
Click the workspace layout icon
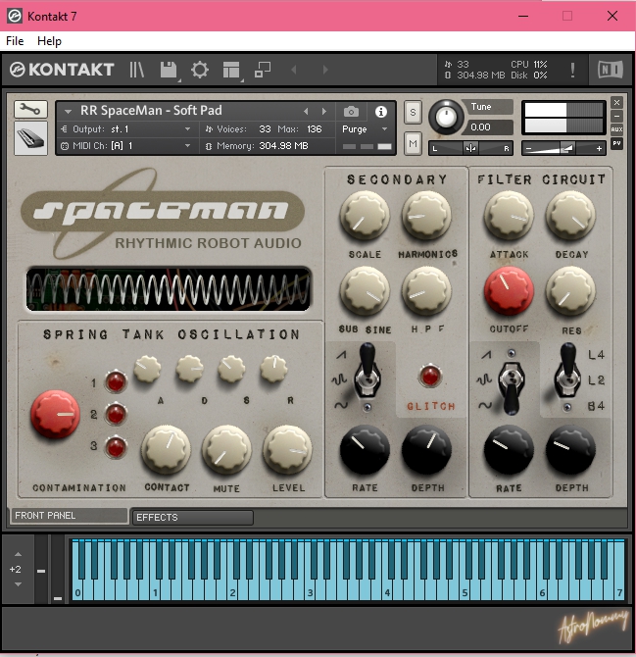coord(231,70)
